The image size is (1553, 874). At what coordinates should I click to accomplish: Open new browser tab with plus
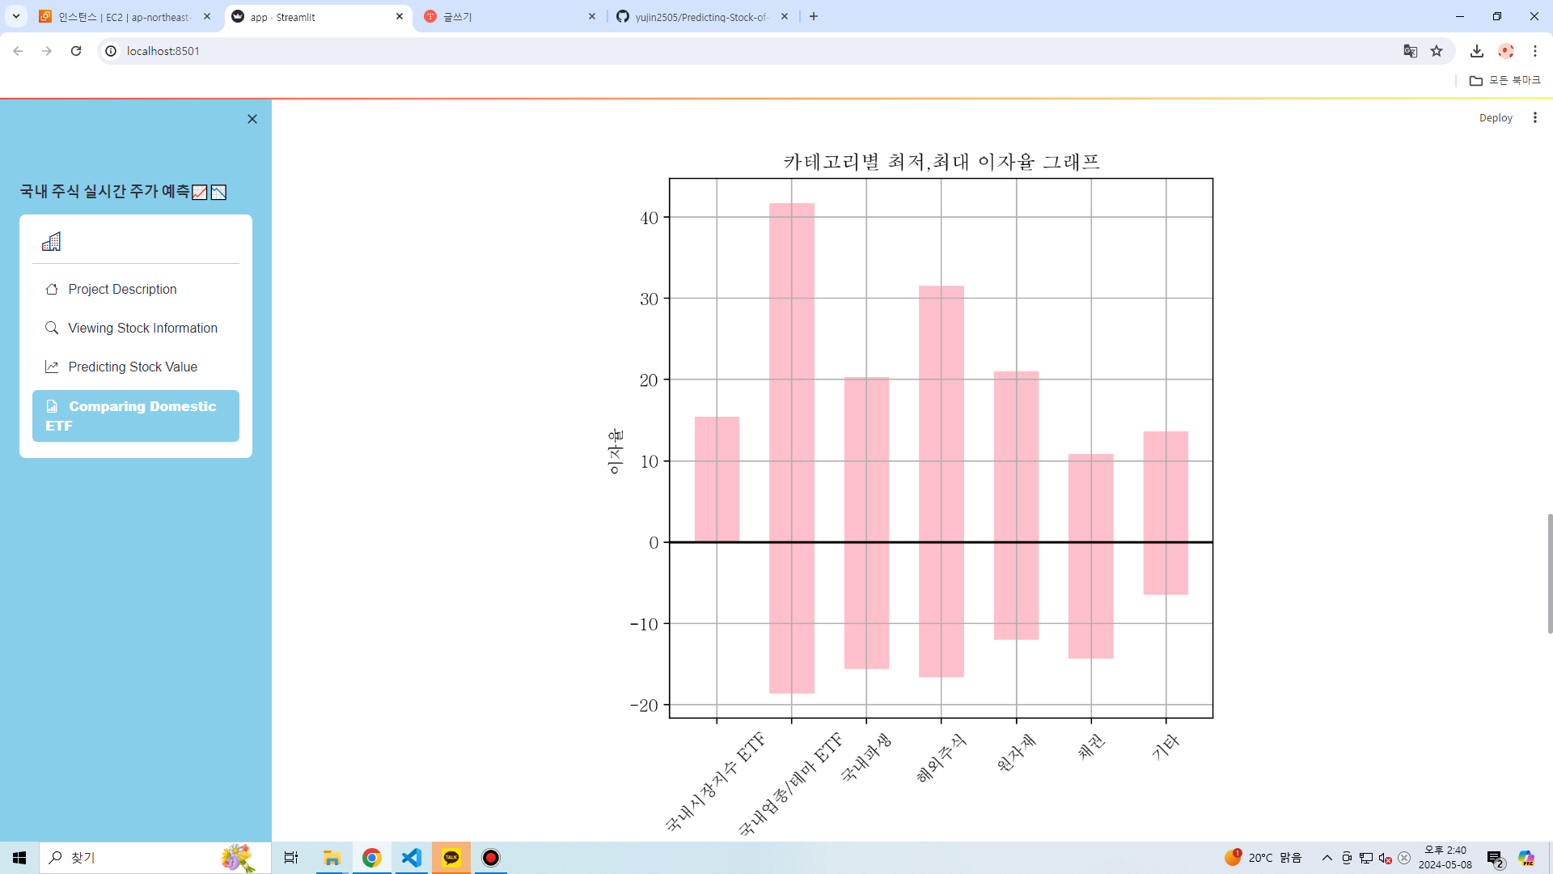(814, 16)
